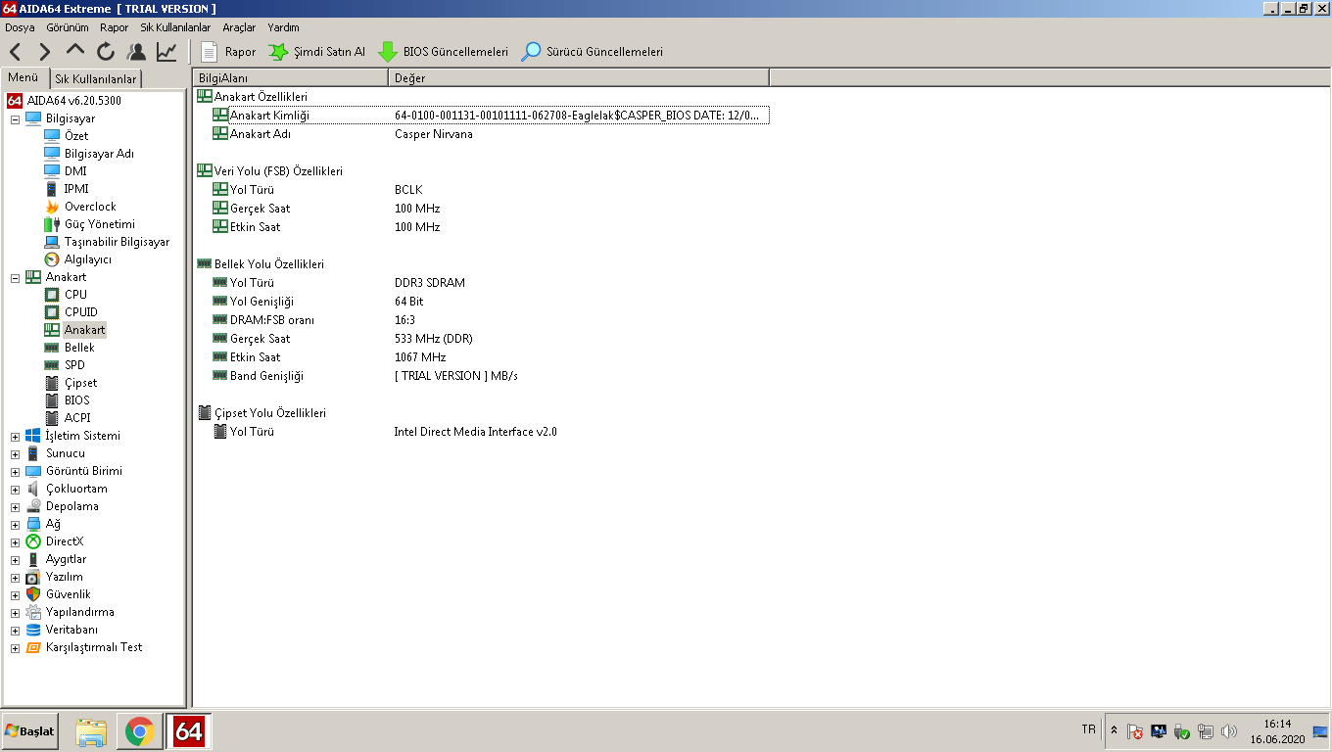Image resolution: width=1332 pixels, height=752 pixels.
Task: Expand the Depolama node
Action: tap(15, 506)
